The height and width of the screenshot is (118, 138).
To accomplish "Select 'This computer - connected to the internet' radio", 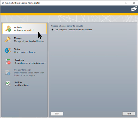I will pyautogui.click(x=52, y=30).
